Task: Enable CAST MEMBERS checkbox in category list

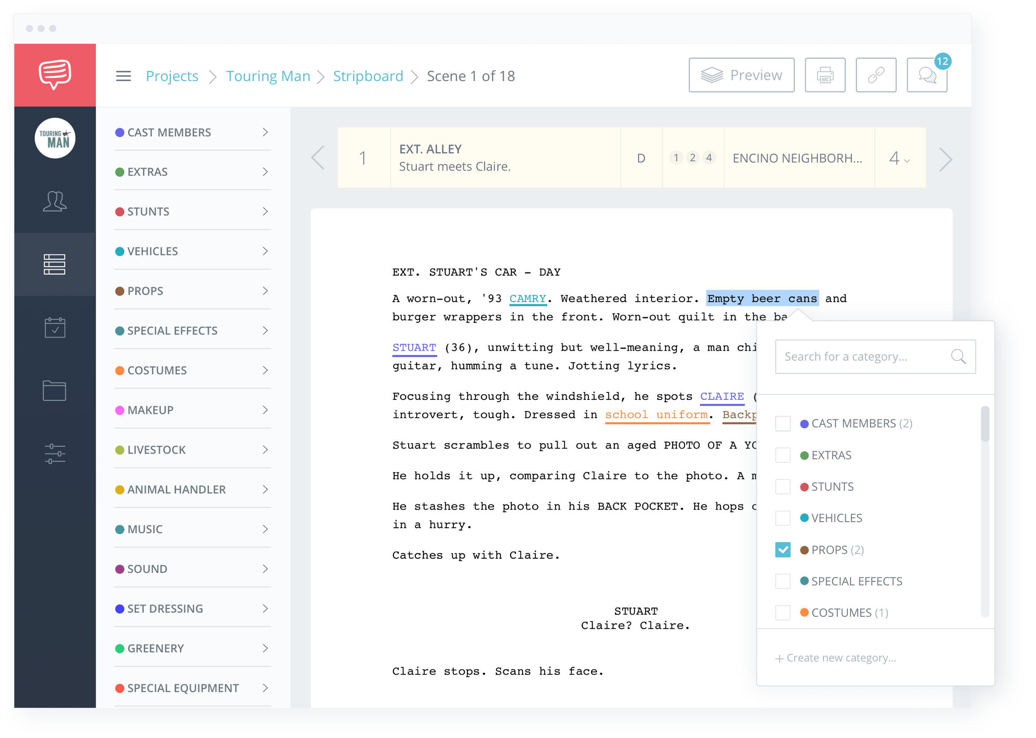Action: pos(784,423)
